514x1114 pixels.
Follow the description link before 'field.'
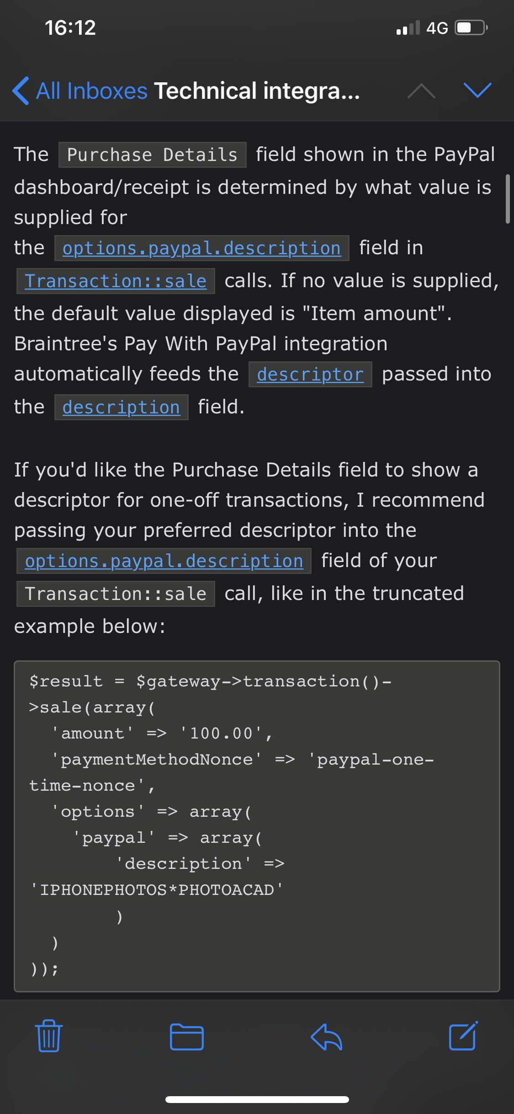pyautogui.click(x=121, y=407)
